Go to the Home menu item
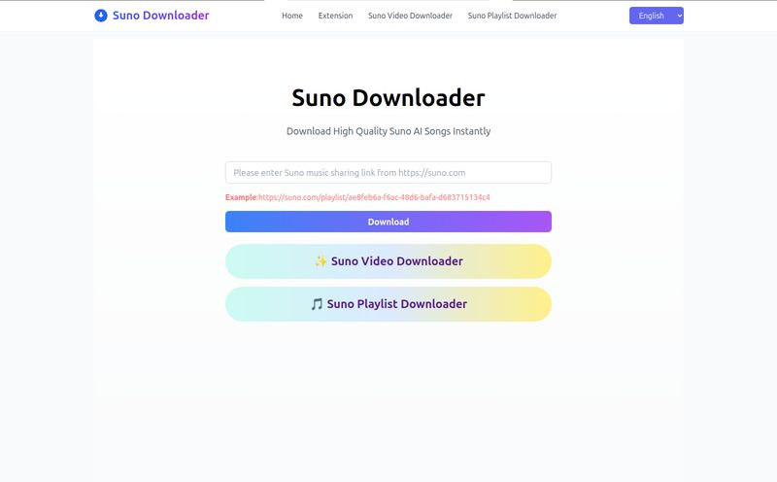Screen dimensions: 777x482 pos(292,16)
